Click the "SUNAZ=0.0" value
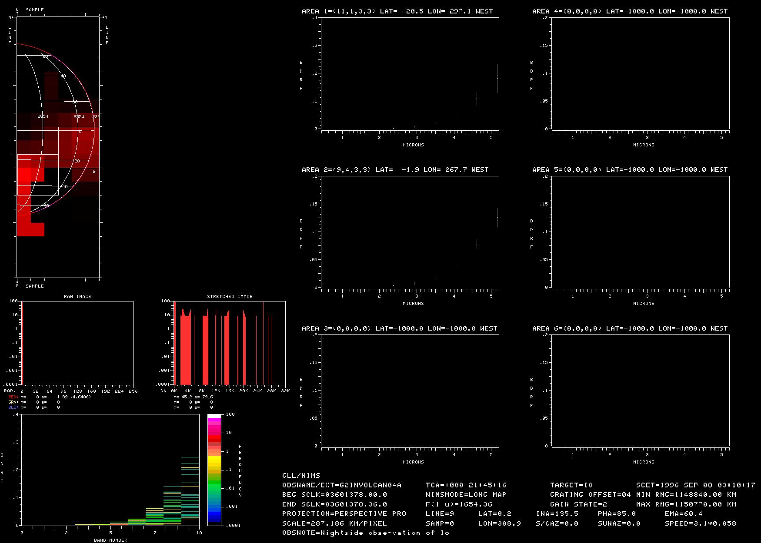The width and height of the screenshot is (761, 543). coord(619,523)
